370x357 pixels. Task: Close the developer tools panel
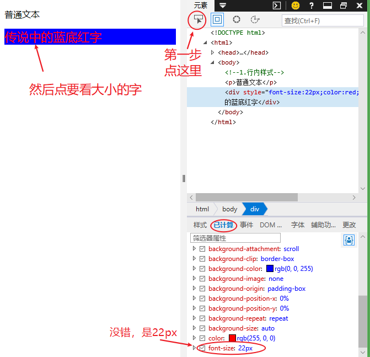[360, 5]
